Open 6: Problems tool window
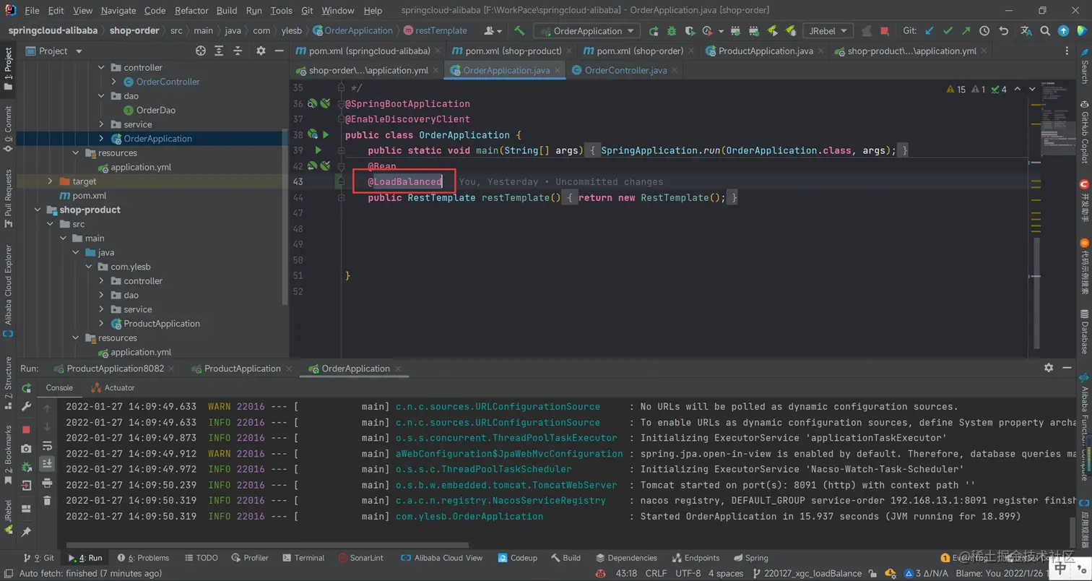This screenshot has width=1092, height=581. 143,558
